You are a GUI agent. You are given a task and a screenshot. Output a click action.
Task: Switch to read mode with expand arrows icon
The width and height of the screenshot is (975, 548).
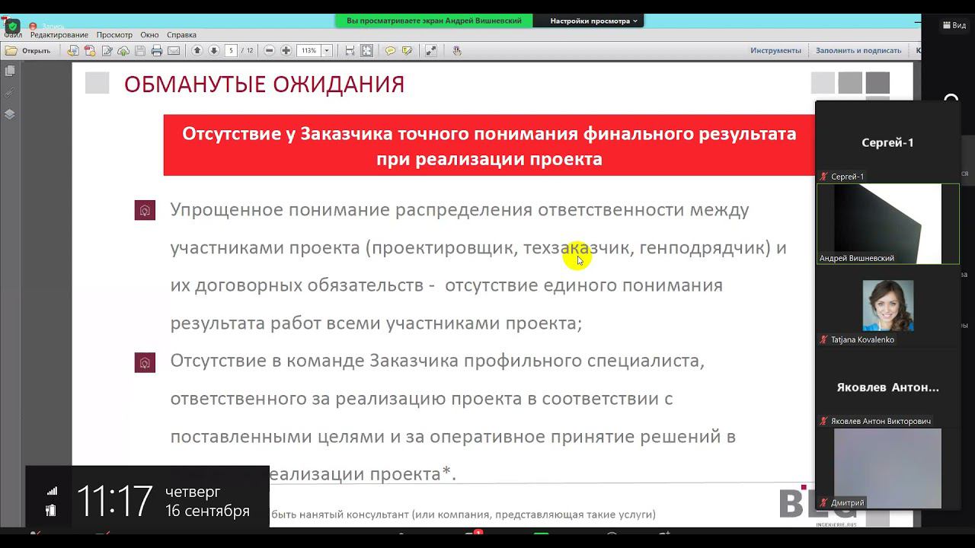pyautogui.click(x=431, y=51)
